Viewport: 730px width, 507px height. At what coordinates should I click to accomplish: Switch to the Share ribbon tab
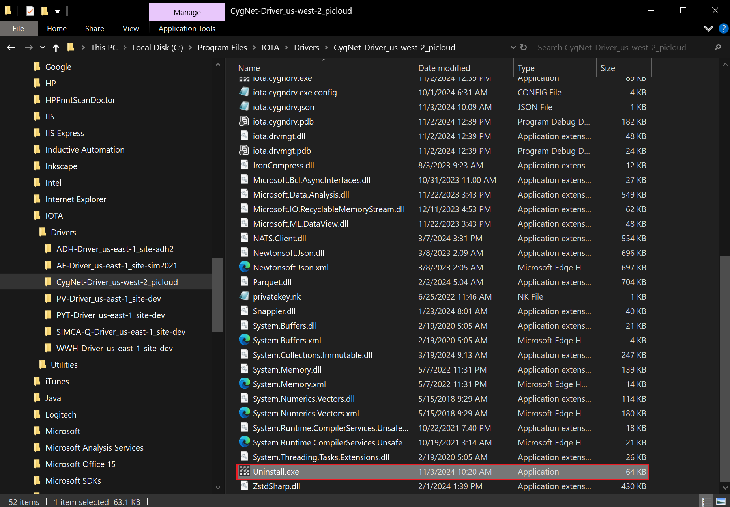click(x=95, y=28)
